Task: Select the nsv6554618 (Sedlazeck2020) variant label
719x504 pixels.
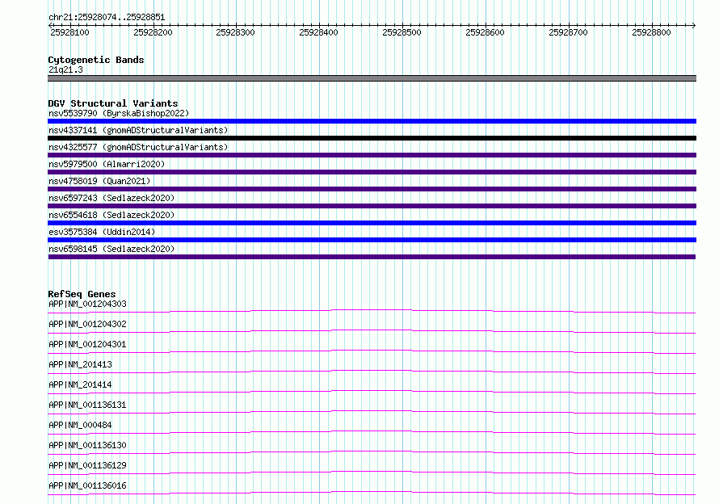Action: click(x=111, y=215)
